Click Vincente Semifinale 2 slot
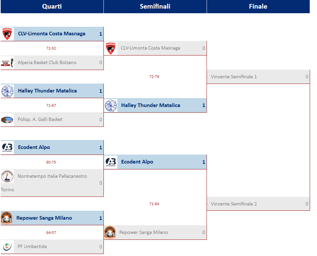 pos(258,204)
